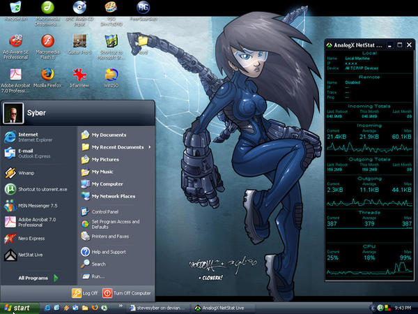Expand hidden Quick Launch items chevron
Image resolution: width=418 pixels, height=314 pixels.
(x=121, y=306)
